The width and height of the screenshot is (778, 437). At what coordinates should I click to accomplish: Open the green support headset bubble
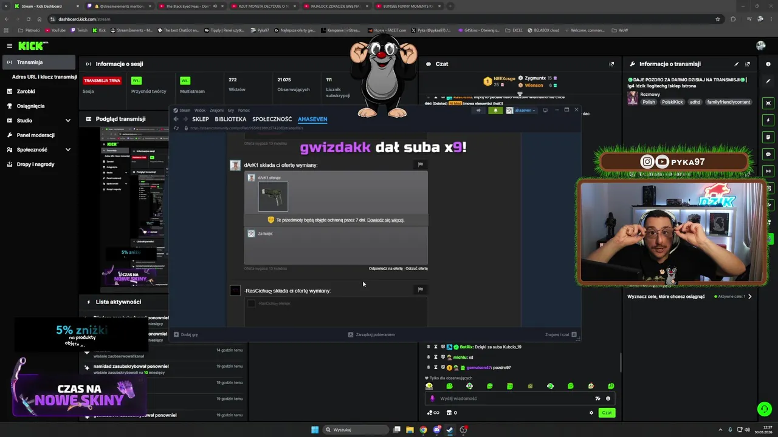point(764,408)
